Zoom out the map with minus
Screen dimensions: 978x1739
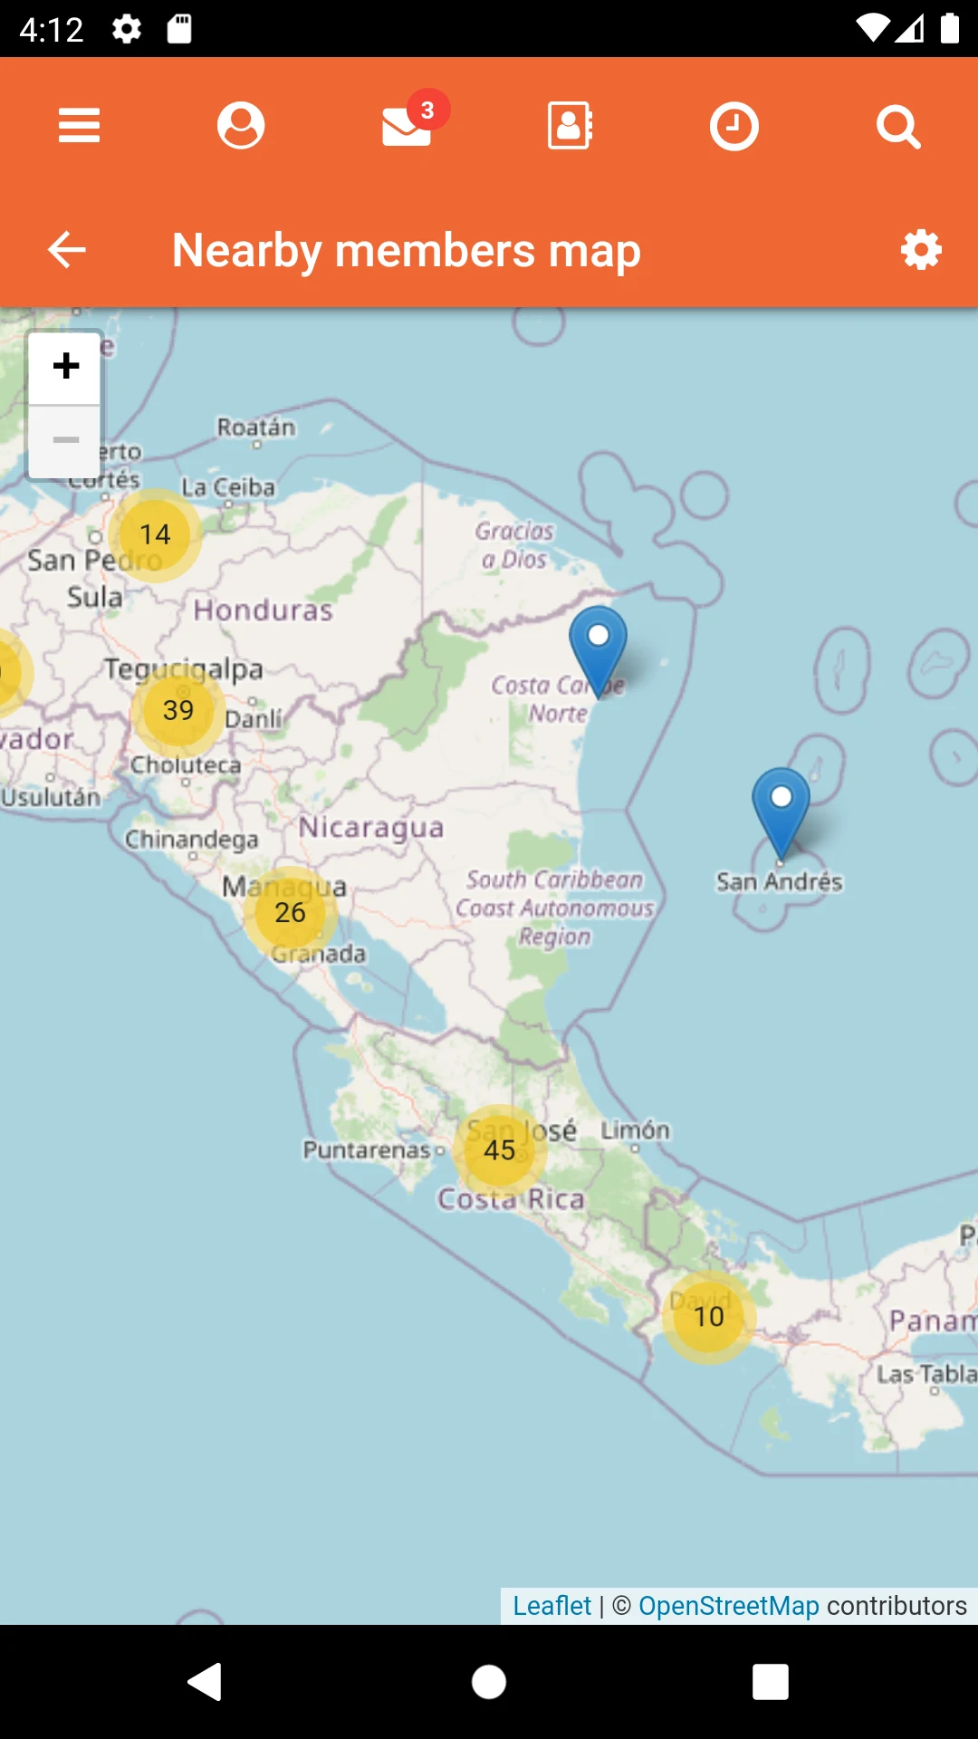coord(65,441)
